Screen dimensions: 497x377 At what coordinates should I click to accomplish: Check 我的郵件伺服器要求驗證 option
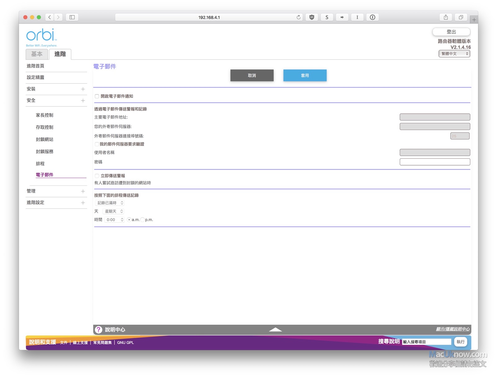click(x=97, y=144)
